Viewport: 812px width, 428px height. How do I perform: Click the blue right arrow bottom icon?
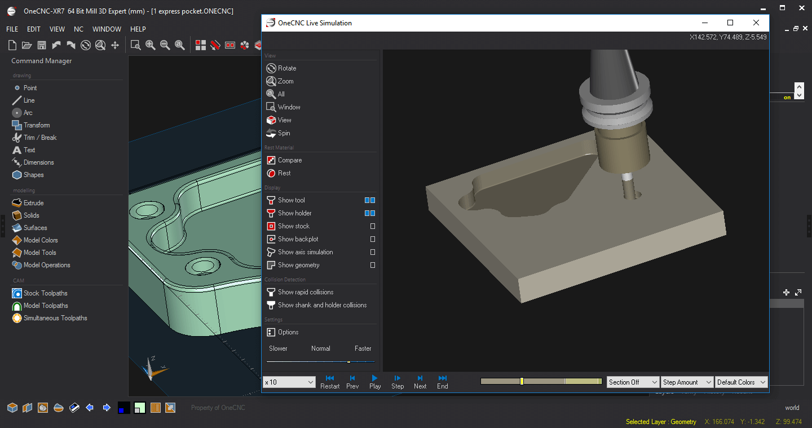pyautogui.click(x=107, y=407)
